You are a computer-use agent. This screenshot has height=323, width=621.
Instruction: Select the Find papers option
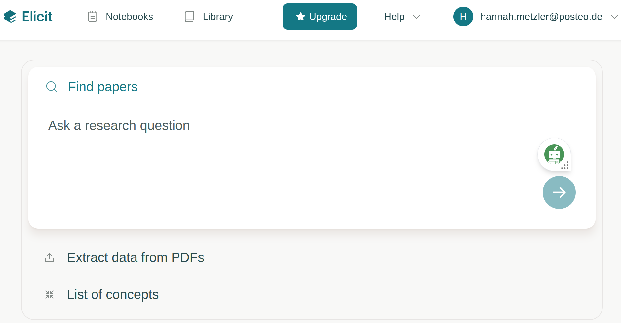point(103,87)
